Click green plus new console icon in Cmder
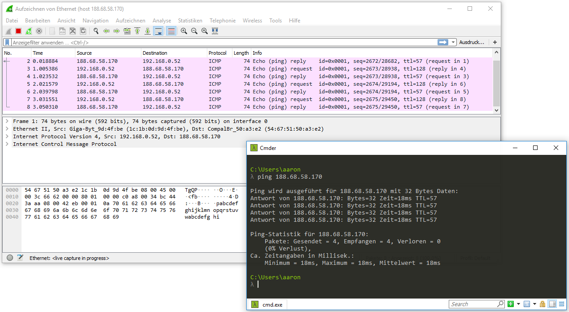 tap(511, 304)
